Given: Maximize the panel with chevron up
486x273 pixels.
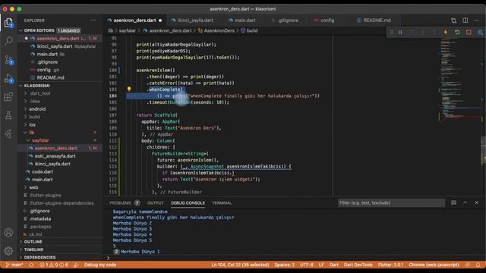Looking at the screenshot, I should pyautogui.click(x=465, y=202).
